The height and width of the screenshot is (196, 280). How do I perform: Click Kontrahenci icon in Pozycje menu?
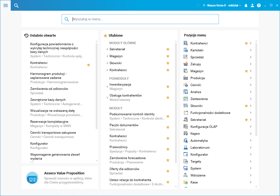[x=186, y=43]
